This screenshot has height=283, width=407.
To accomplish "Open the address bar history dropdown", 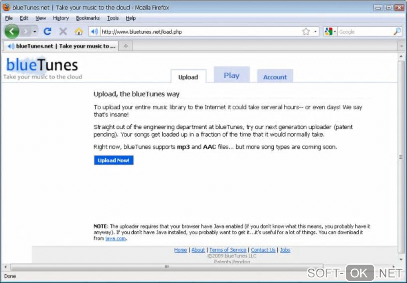I will point(315,31).
